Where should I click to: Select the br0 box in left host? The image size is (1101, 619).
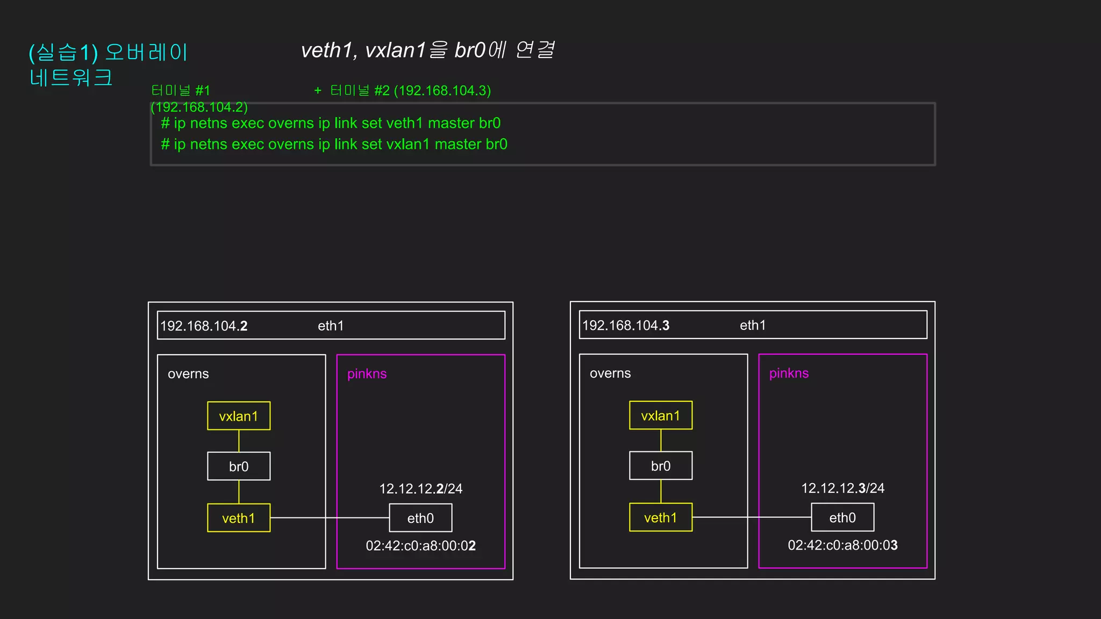239,466
